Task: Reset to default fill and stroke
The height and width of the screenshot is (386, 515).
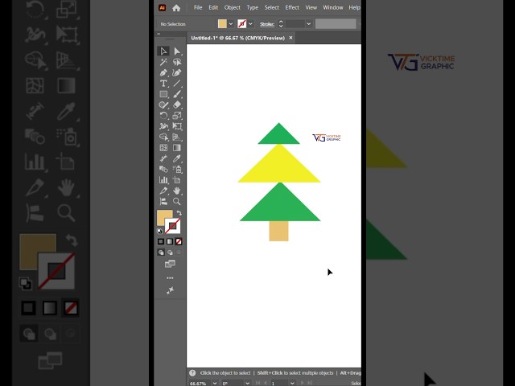Action: tap(160, 231)
